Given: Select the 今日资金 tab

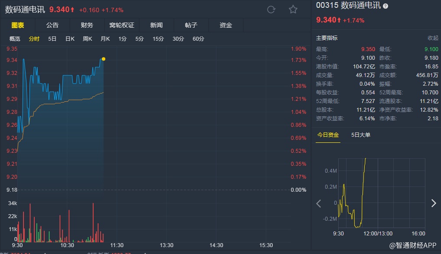Looking at the screenshot, I should (328, 135).
